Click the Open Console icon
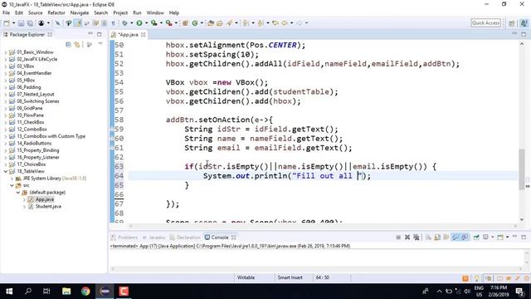Viewport: 531px width, 299px height. [500, 238]
